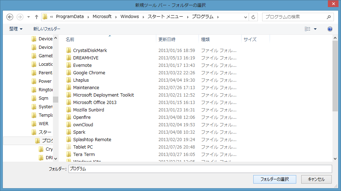Open the 整理 menu
This screenshot has width=341, height=191.
(16, 29)
